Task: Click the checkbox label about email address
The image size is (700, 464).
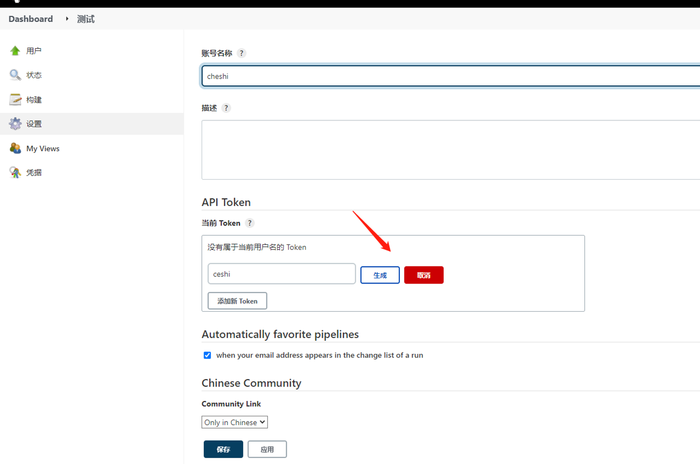Action: tap(320, 355)
